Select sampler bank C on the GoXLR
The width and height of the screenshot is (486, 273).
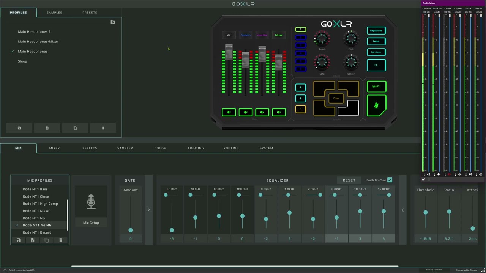pyautogui.click(x=300, y=109)
